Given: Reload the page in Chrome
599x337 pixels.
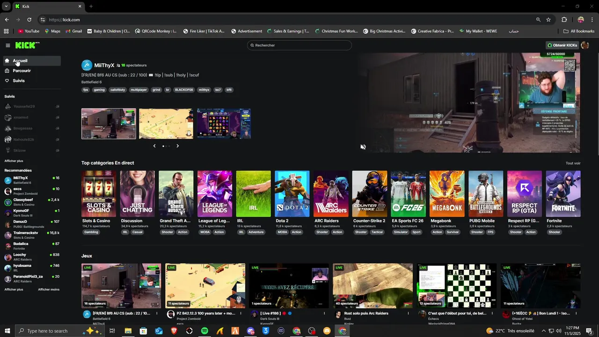Looking at the screenshot, I should [x=29, y=20].
